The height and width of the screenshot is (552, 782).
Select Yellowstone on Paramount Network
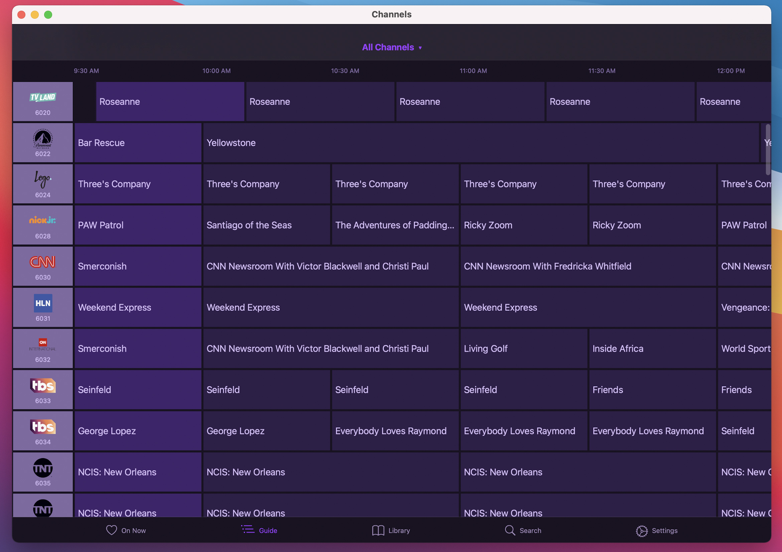pyautogui.click(x=480, y=143)
